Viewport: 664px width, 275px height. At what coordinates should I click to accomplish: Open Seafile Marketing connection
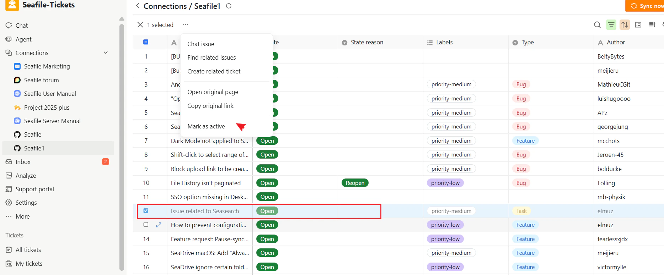47,66
